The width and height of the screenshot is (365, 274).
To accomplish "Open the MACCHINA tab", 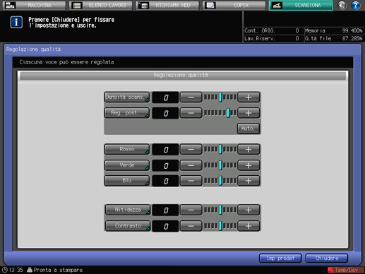I will click(34, 5).
